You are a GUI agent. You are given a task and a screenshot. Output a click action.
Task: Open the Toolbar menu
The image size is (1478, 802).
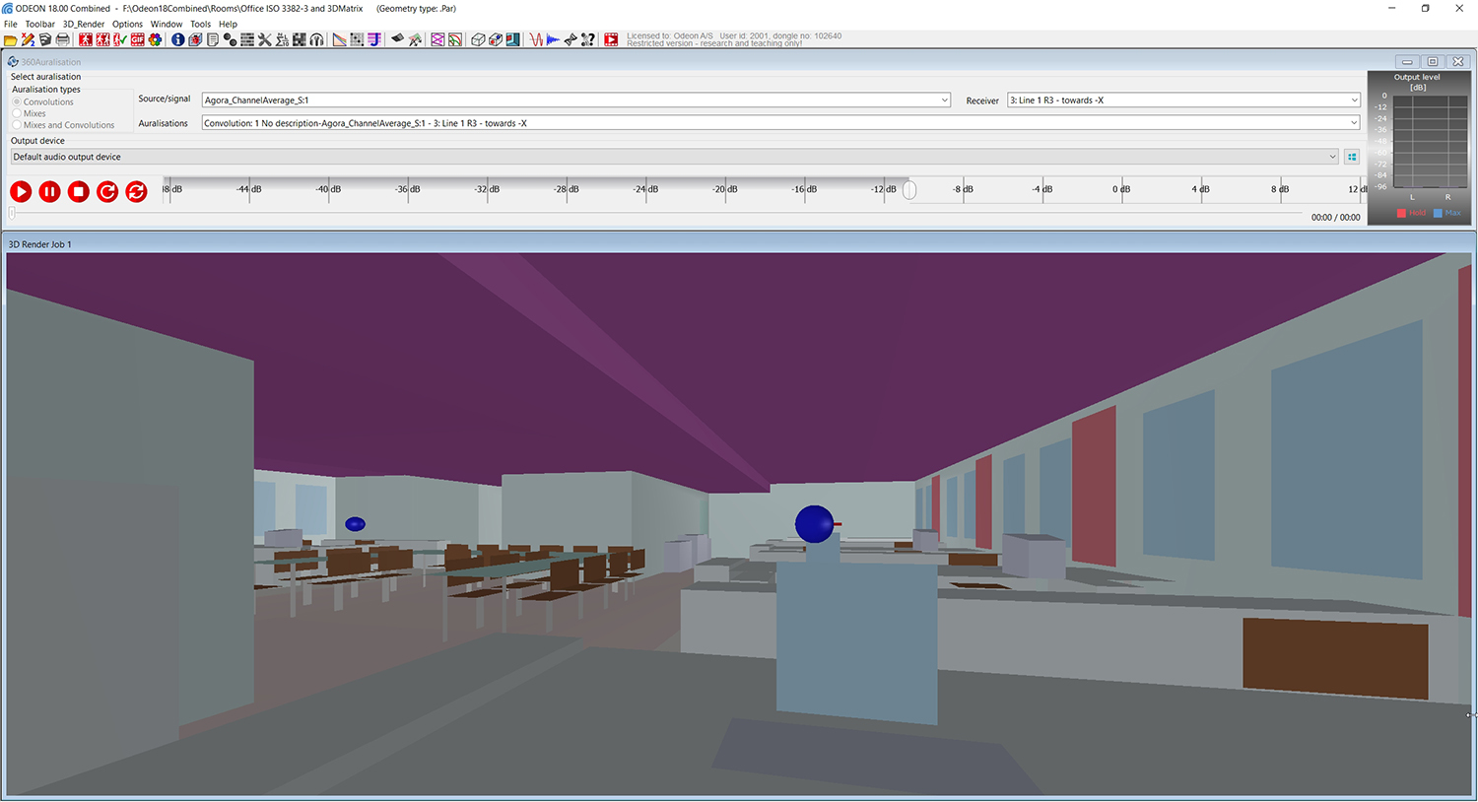tap(40, 24)
